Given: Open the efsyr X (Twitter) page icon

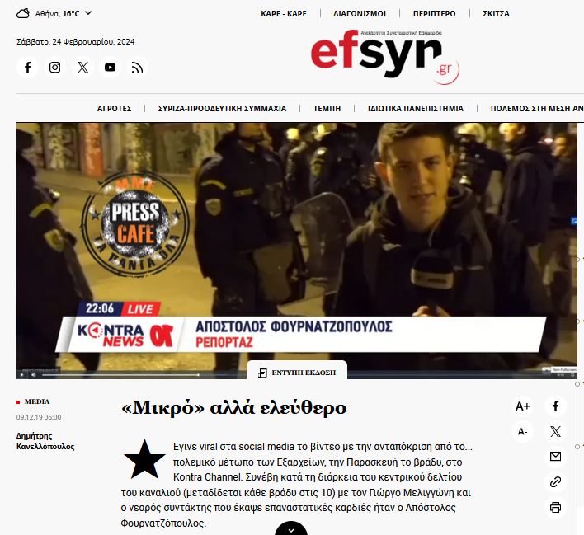Looking at the screenshot, I should (82, 68).
